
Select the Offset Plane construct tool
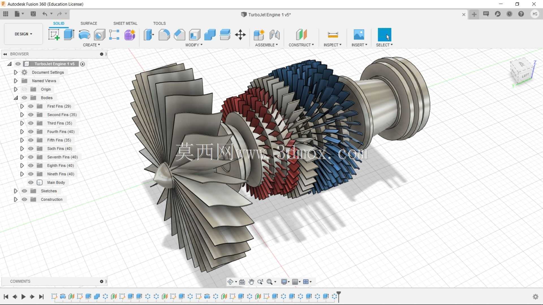click(301, 35)
